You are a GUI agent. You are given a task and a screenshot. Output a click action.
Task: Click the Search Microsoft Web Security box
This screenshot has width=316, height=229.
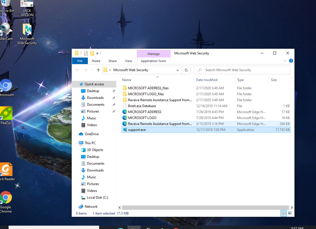click(x=242, y=70)
